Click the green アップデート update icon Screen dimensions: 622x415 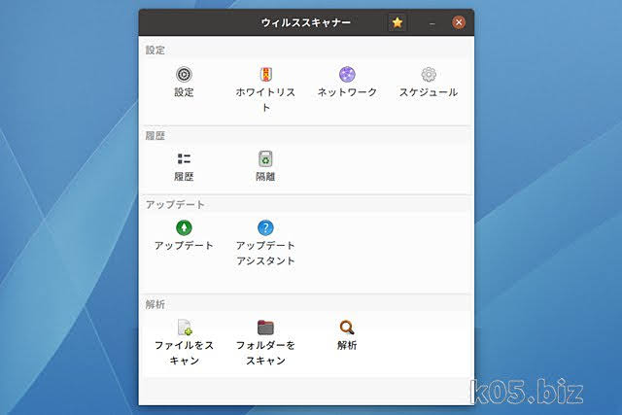click(184, 227)
